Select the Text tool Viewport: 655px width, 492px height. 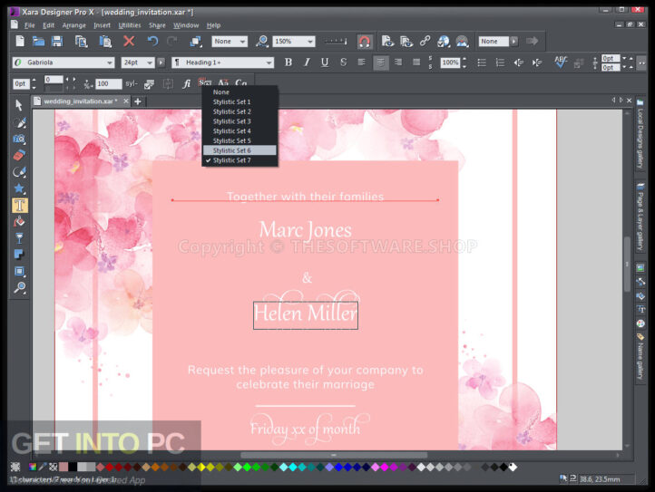(x=19, y=206)
